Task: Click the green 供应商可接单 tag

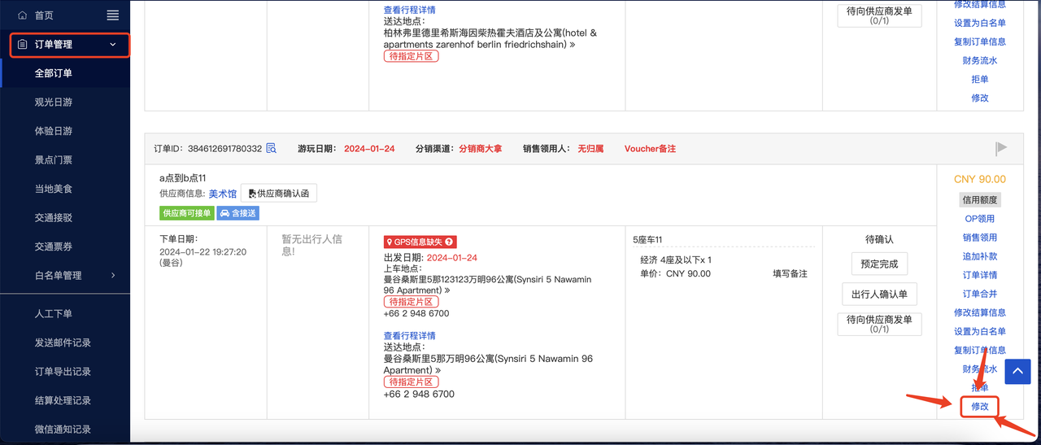Action: (186, 213)
